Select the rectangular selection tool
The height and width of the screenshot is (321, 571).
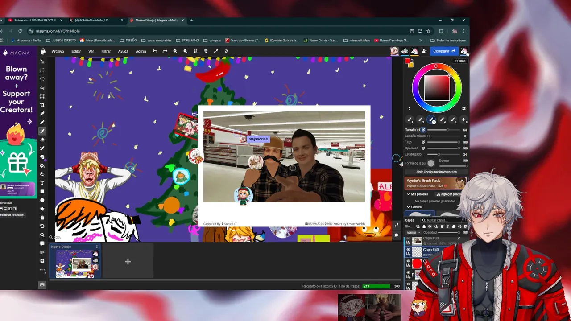click(42, 70)
